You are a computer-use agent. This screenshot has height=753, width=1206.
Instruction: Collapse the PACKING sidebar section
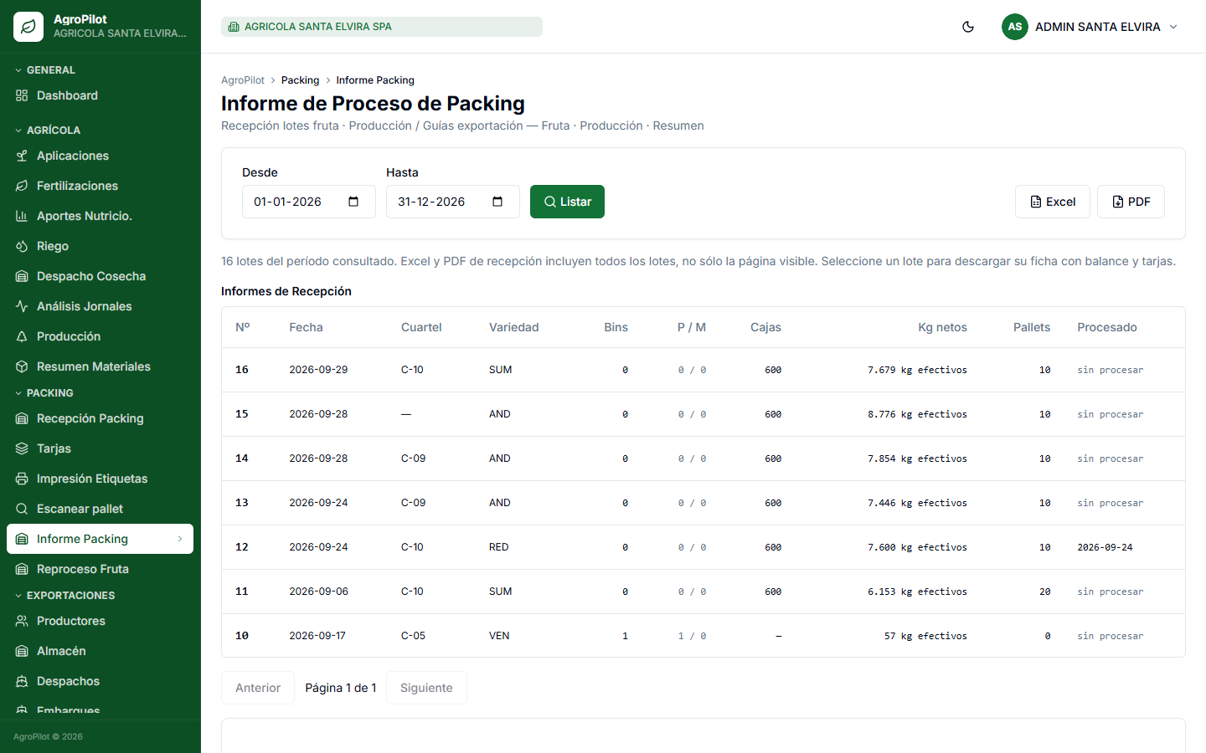pos(45,393)
